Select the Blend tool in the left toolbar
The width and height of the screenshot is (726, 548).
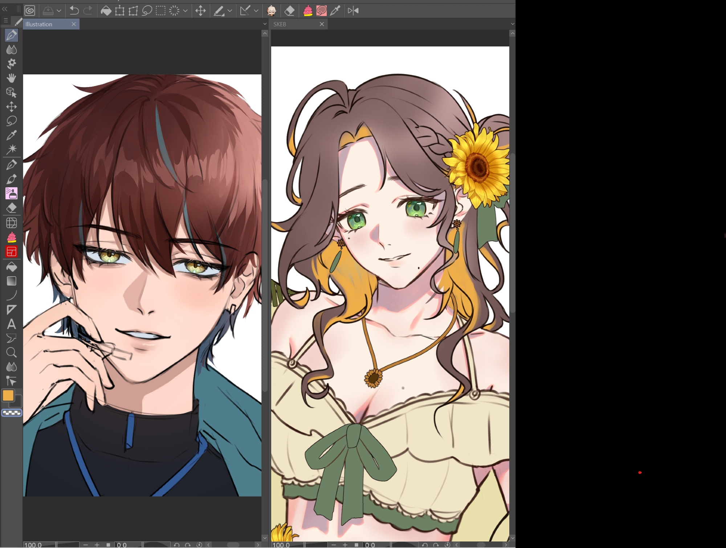pos(11,49)
